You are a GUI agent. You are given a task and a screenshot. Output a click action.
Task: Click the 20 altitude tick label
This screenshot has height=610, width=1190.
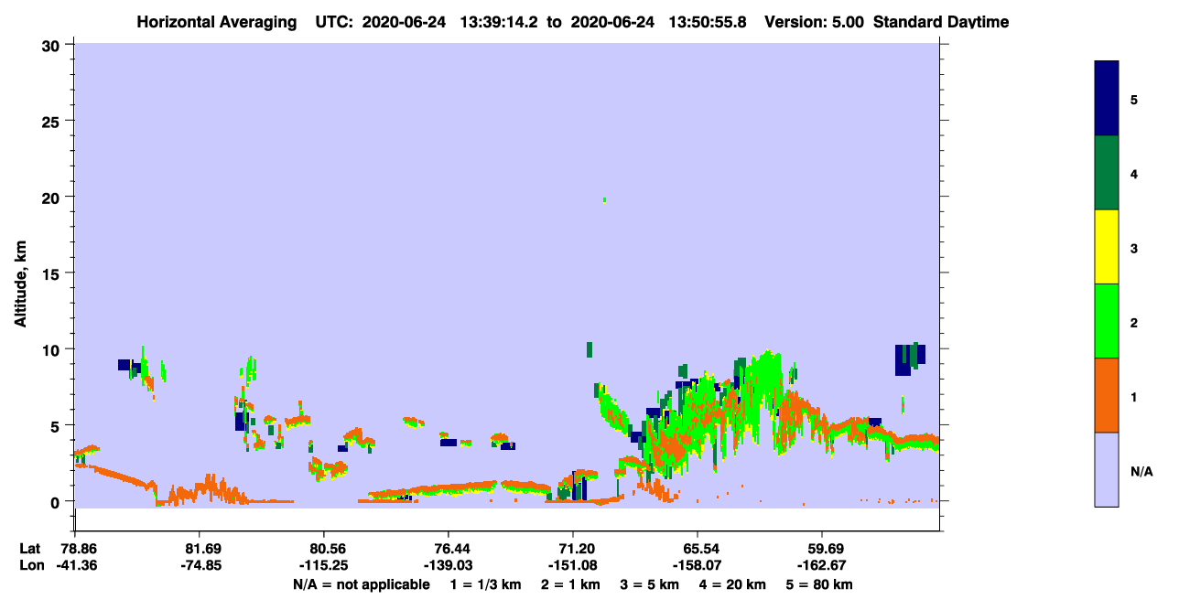(x=53, y=197)
